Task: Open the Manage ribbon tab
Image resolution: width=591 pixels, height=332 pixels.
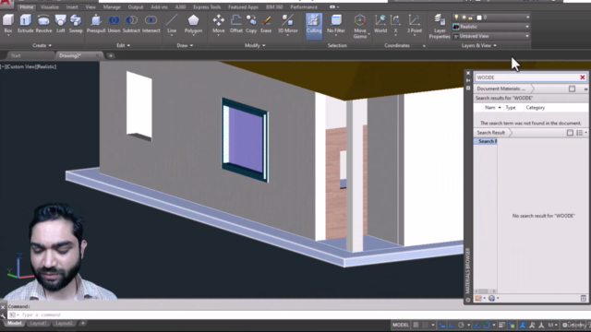Action: 112,7
